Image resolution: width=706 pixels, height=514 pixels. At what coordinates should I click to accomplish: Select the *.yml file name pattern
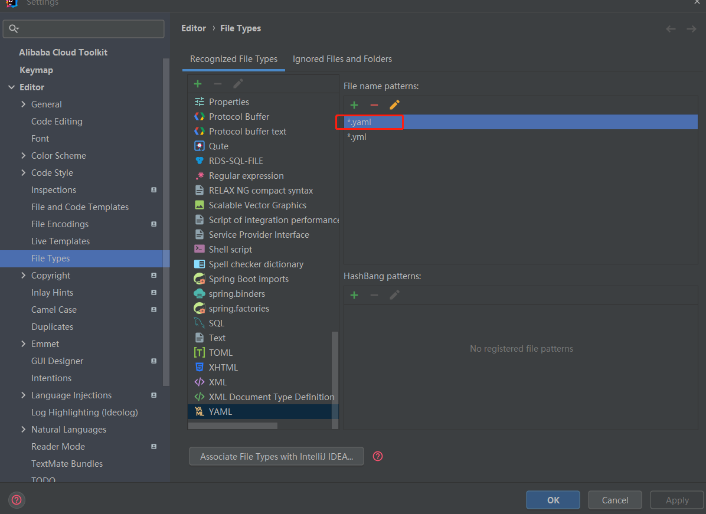(521, 137)
